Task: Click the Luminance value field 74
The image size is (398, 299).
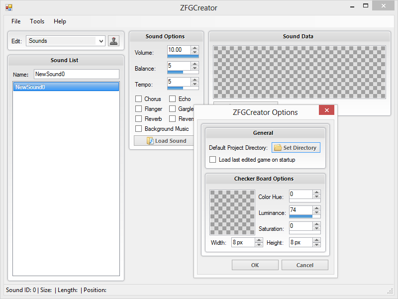Action: pyautogui.click(x=301, y=210)
